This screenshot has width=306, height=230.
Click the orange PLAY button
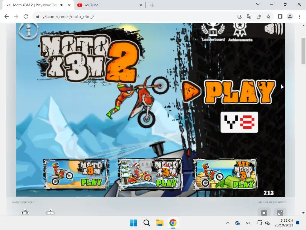tap(229, 92)
